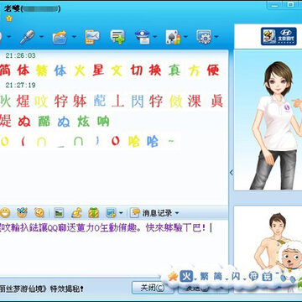This screenshot has height=302, width=302.
Task: Click the police cap report icon
Action: click(143, 37)
